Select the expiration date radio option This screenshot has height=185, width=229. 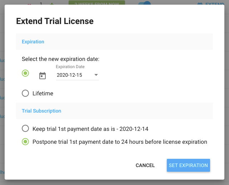tap(25, 73)
